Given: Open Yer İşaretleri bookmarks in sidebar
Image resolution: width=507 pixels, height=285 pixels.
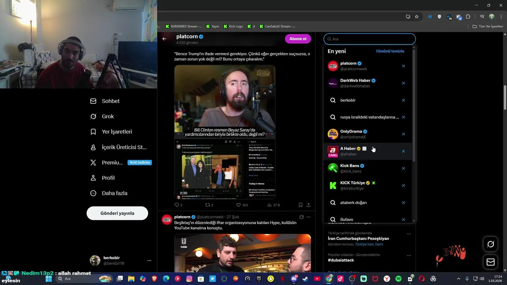Looking at the screenshot, I should click(111, 132).
